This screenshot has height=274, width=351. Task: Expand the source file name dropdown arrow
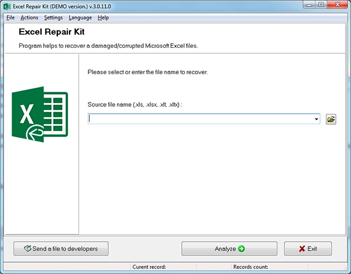tap(316, 119)
